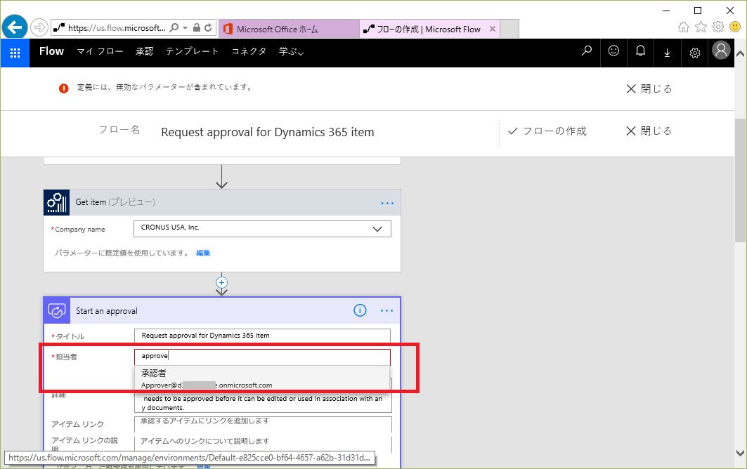Image resolution: width=747 pixels, height=469 pixels.
Task: Open the テンプレート menu item
Action: [x=192, y=51]
